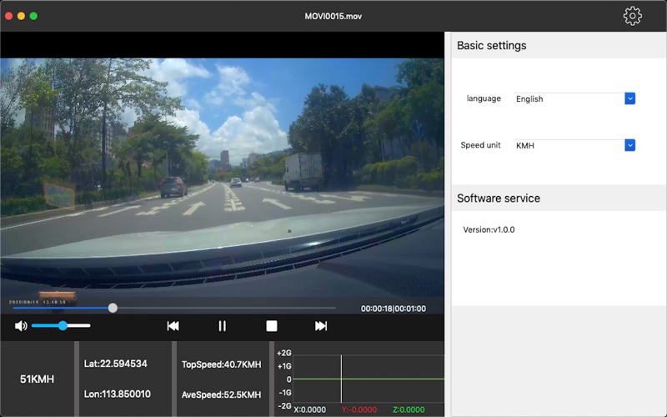Screen dimensions: 667x417
Task: Click the Lon:113.850010 value
Action: (x=118, y=394)
